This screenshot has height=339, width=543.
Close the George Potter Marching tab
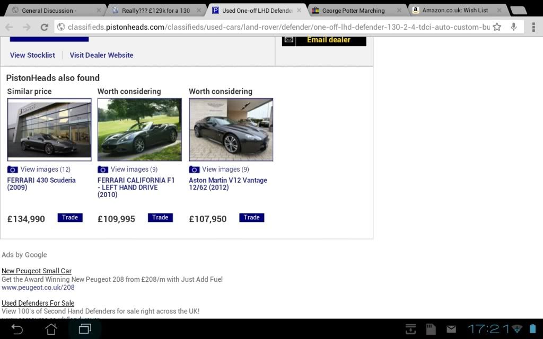[399, 11]
